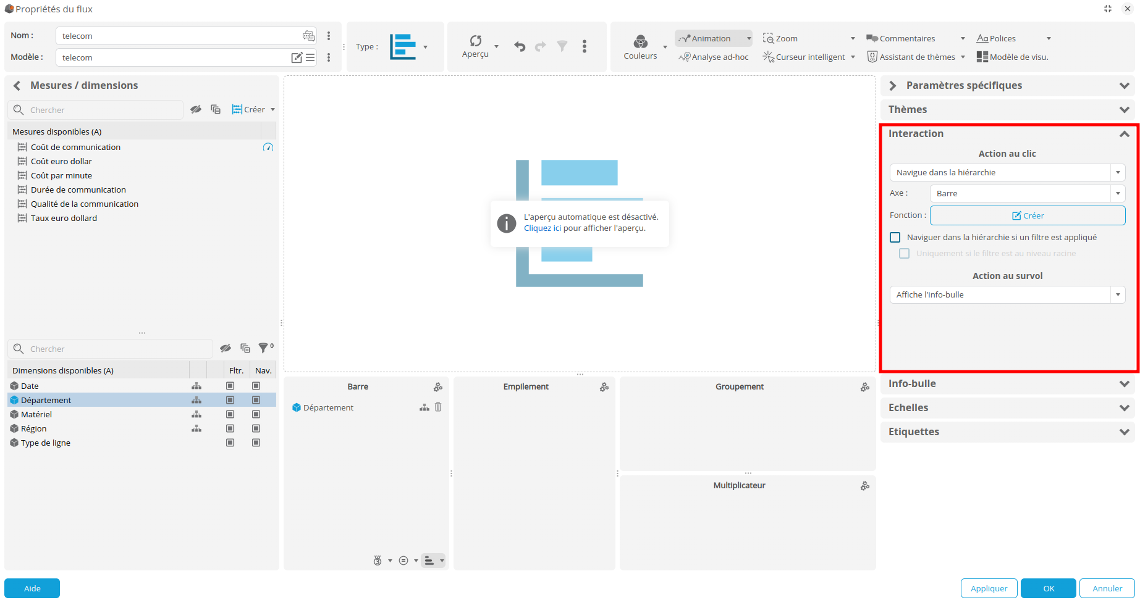Click the trash icon next to Département
The width and height of the screenshot is (1140, 600).
point(438,407)
